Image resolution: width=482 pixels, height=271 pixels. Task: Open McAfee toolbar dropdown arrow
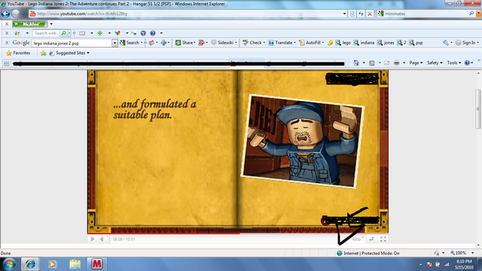51,24
